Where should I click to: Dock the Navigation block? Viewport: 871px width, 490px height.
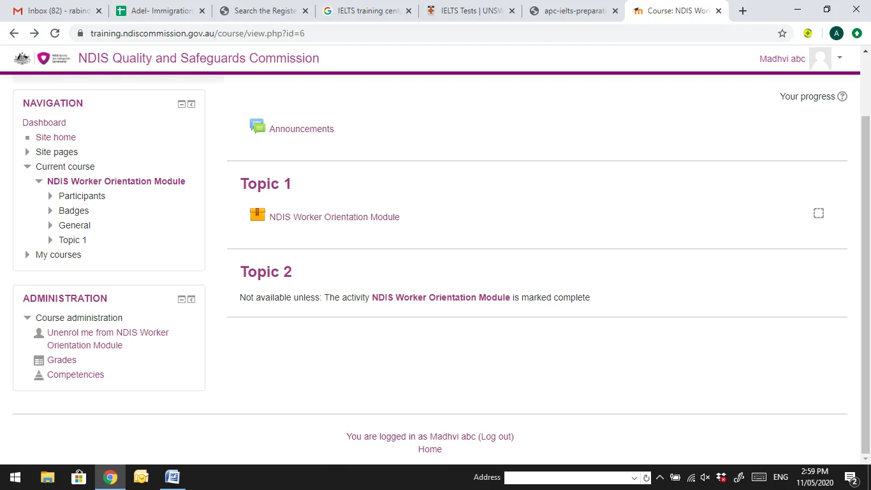[191, 104]
